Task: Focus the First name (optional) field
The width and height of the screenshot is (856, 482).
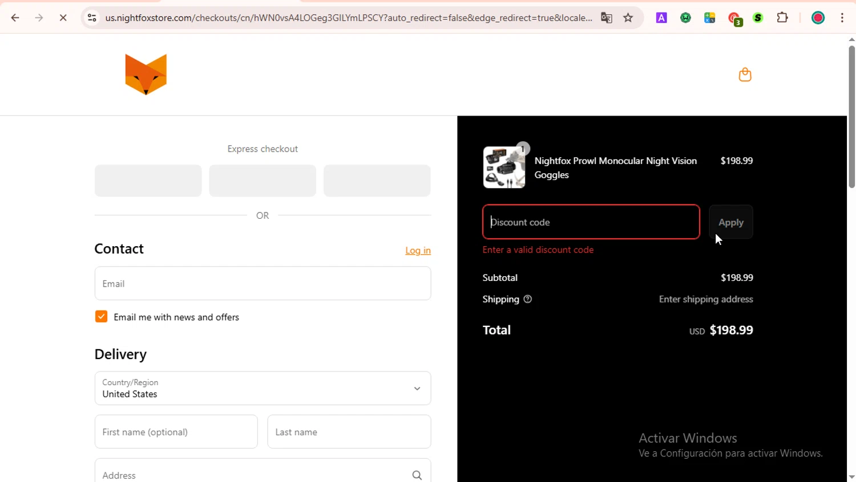Action: tap(176, 432)
